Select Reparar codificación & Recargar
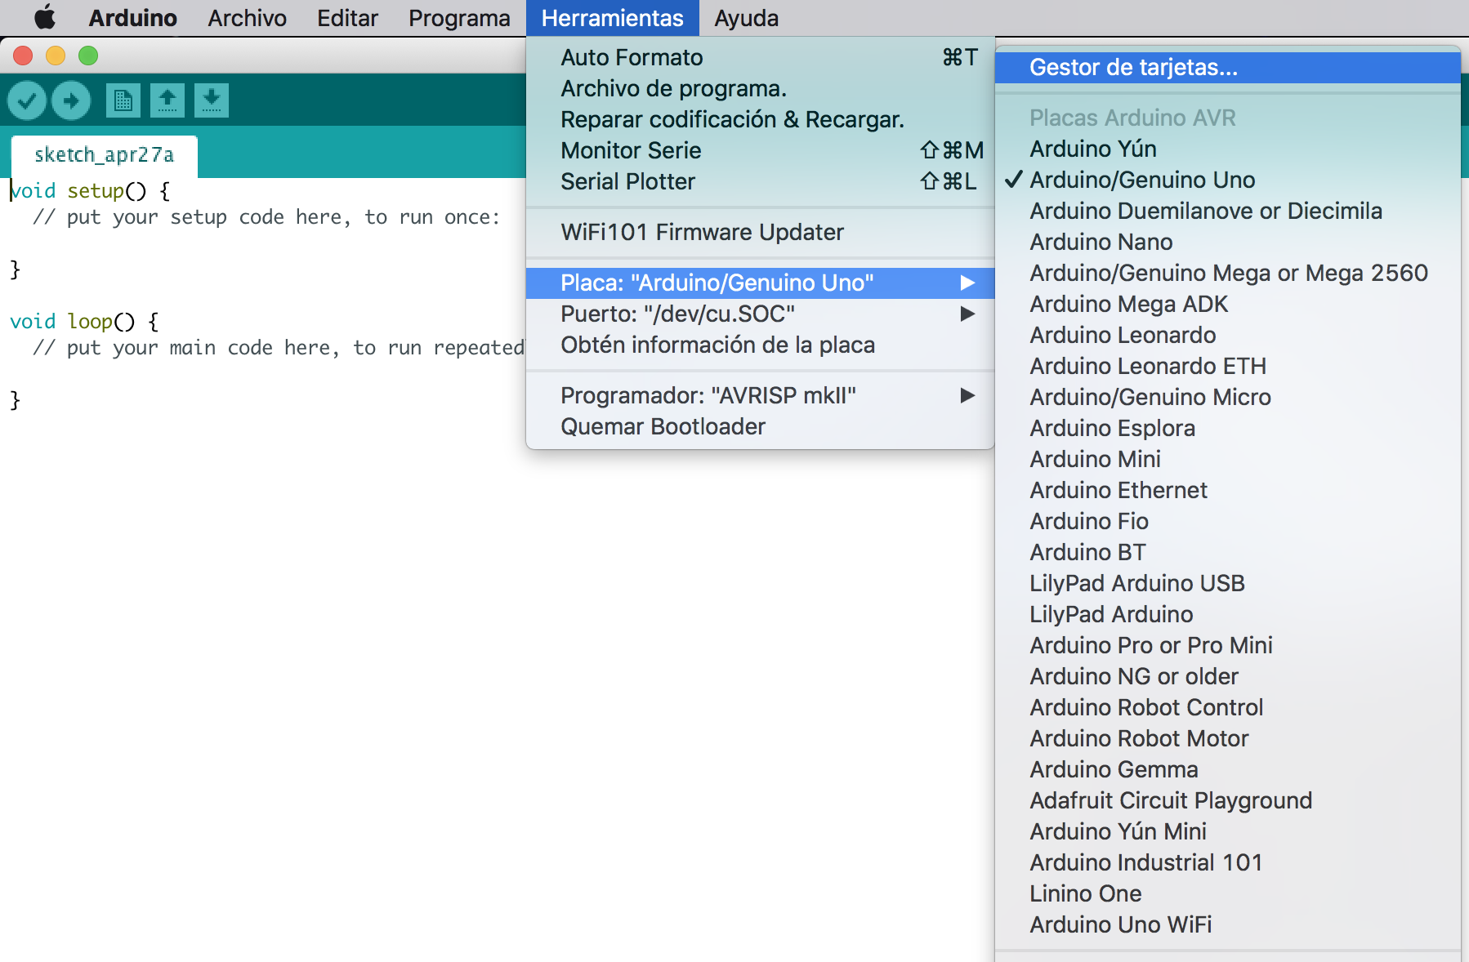Screen dimensions: 1469x962 (x=760, y=119)
